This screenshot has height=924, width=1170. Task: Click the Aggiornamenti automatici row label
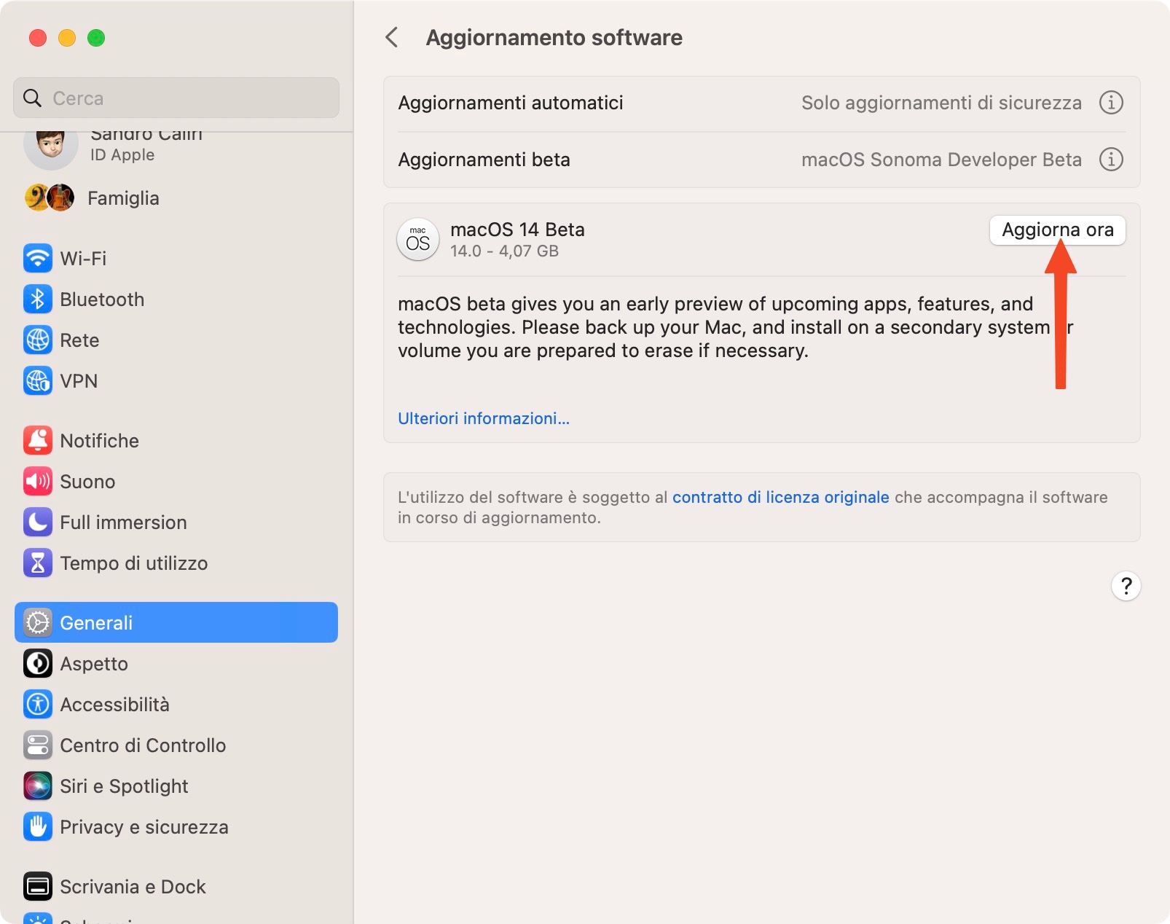[511, 103]
